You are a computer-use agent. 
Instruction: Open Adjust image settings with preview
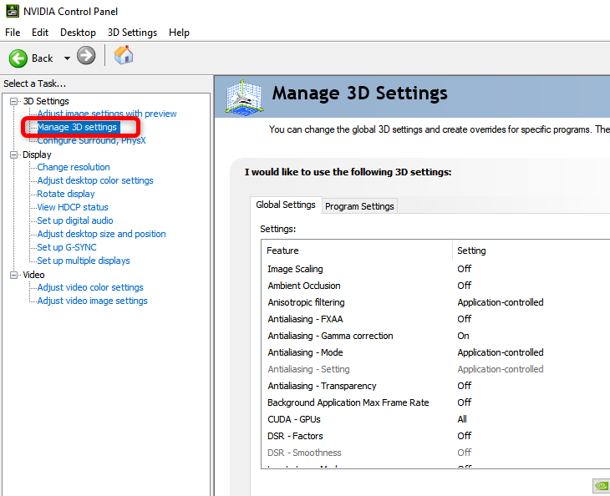click(x=107, y=114)
